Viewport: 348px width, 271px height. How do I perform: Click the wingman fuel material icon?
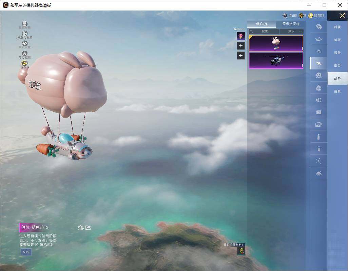pyautogui.click(x=241, y=251)
